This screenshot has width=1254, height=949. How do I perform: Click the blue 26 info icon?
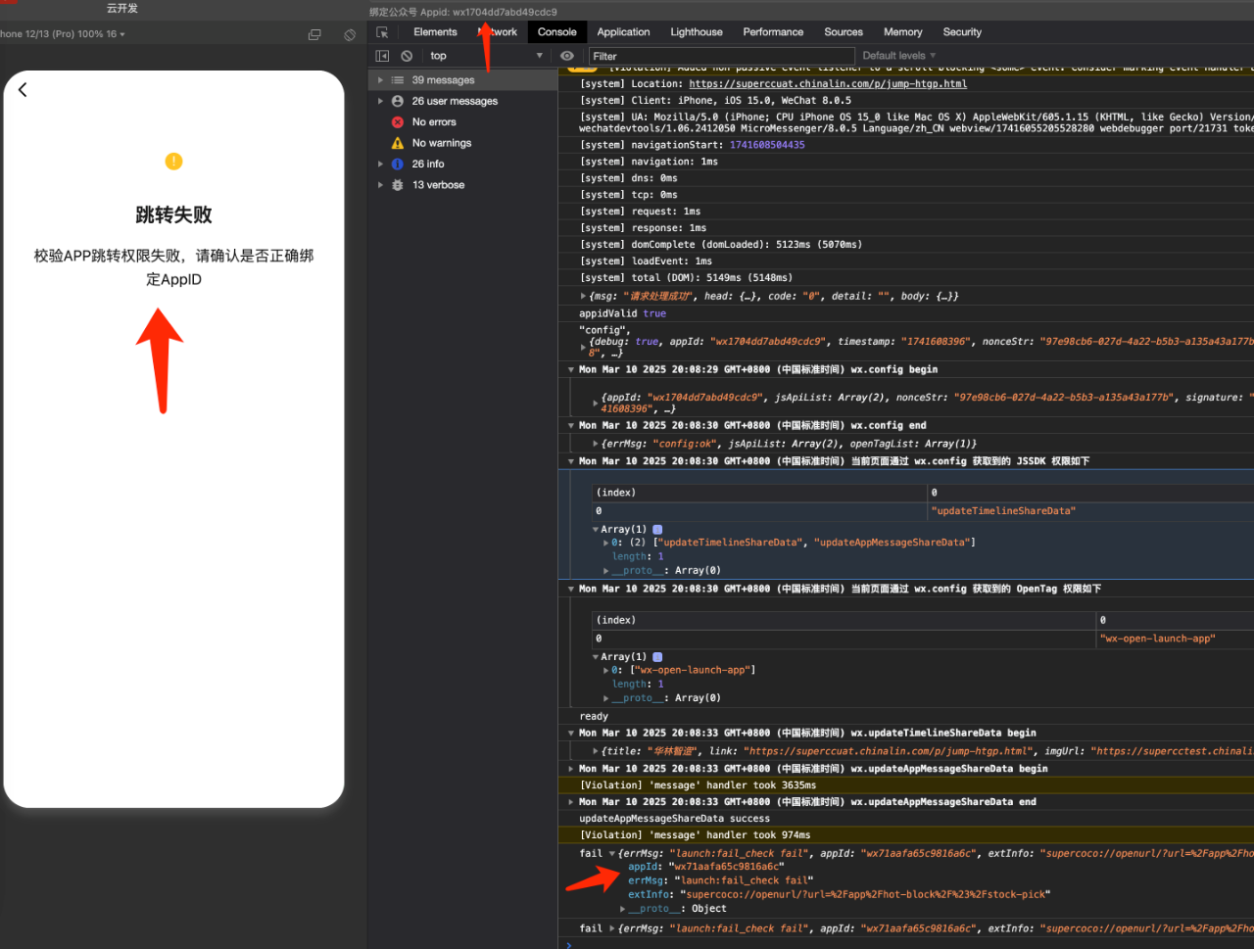398,164
